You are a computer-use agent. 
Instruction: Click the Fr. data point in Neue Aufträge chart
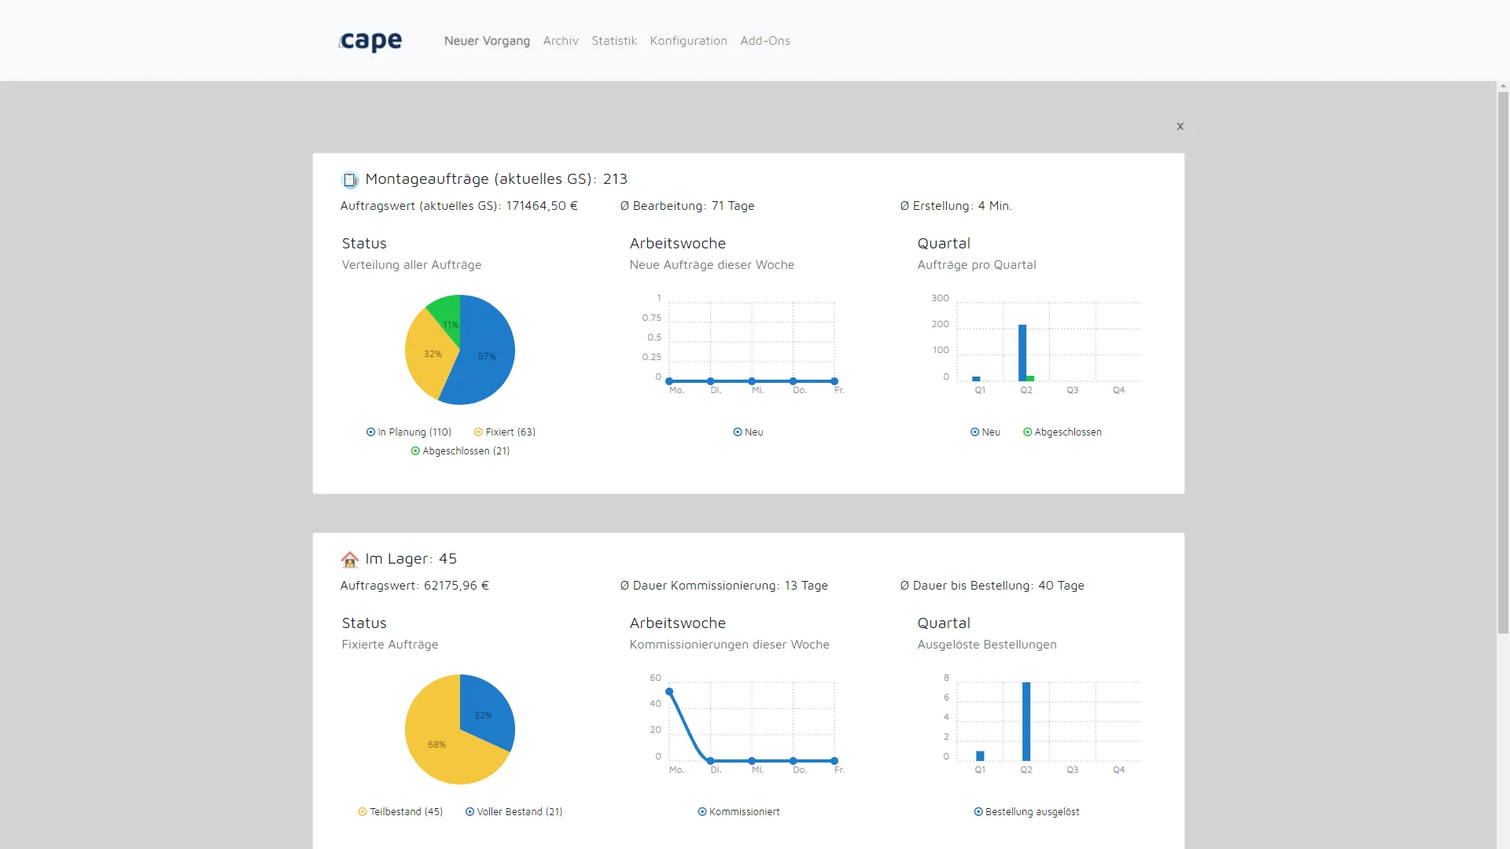[834, 381]
